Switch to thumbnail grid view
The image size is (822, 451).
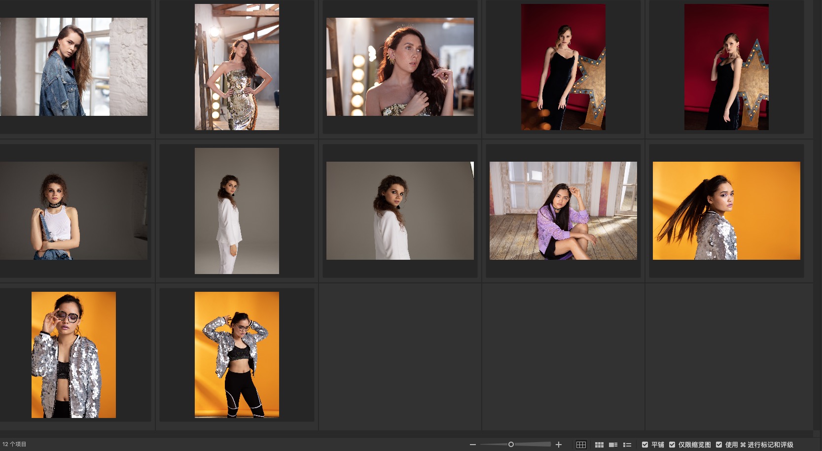(x=599, y=445)
